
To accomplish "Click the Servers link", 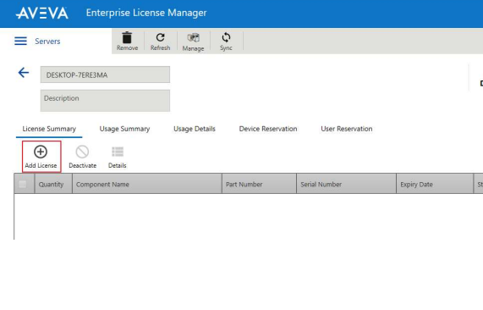I will point(47,42).
